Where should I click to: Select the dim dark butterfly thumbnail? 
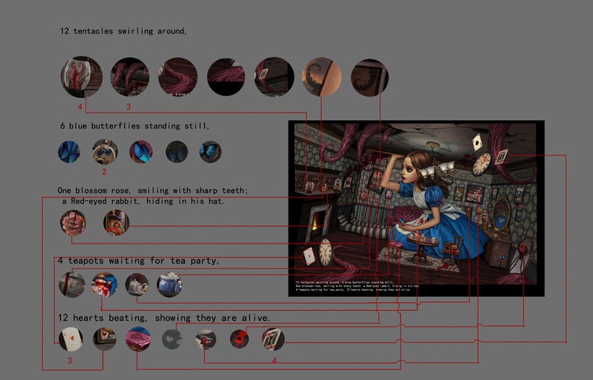(x=176, y=152)
